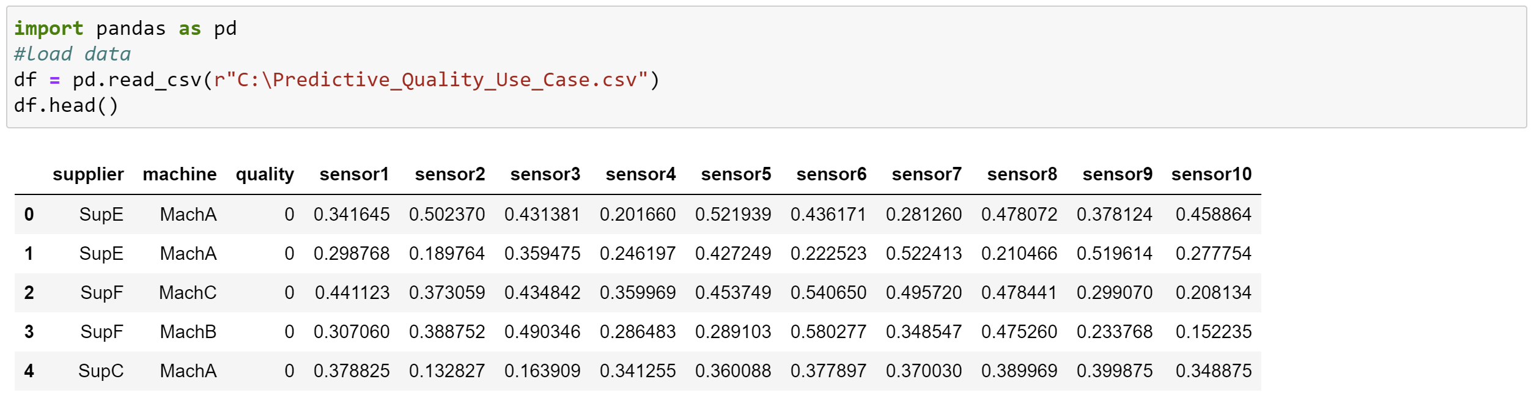This screenshot has width=1531, height=398.
Task: Click the 'sensor5' column header
Action: [736, 175]
